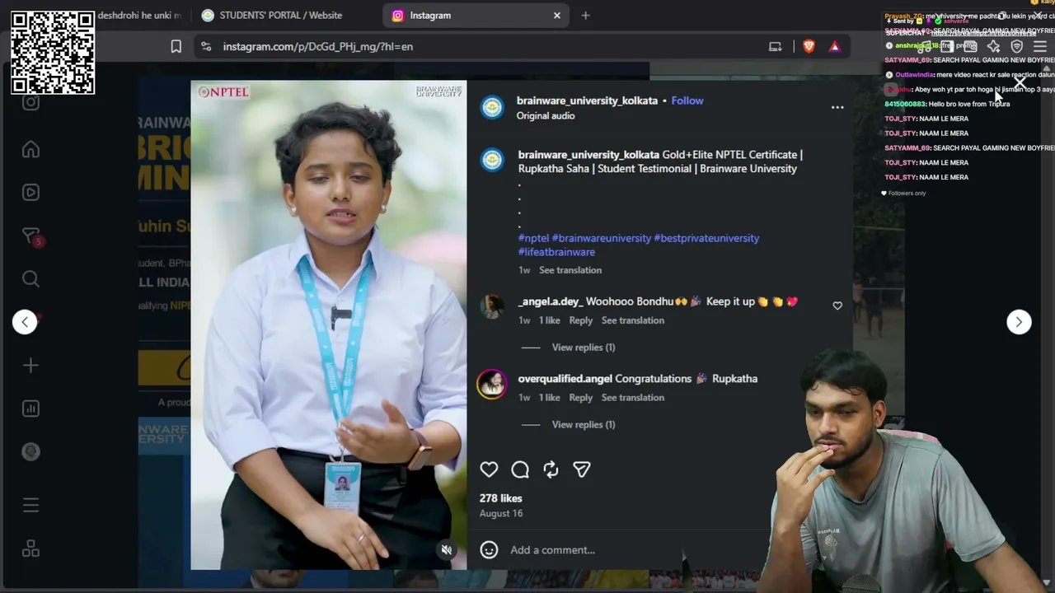Open the More hamburger menu in sidebar
Viewport: 1055px width, 593px height.
pyautogui.click(x=30, y=505)
